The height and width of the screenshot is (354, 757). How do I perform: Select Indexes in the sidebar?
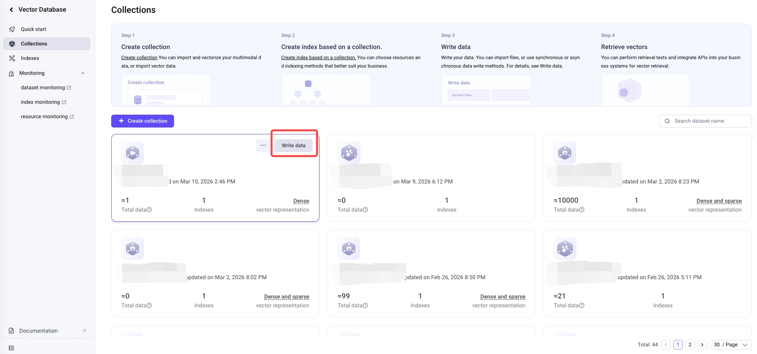coord(30,58)
